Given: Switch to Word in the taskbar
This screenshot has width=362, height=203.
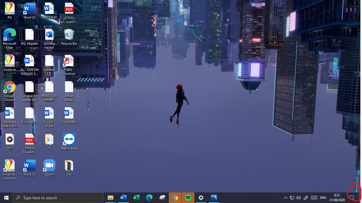Looking at the screenshot, I should click(x=123, y=198).
